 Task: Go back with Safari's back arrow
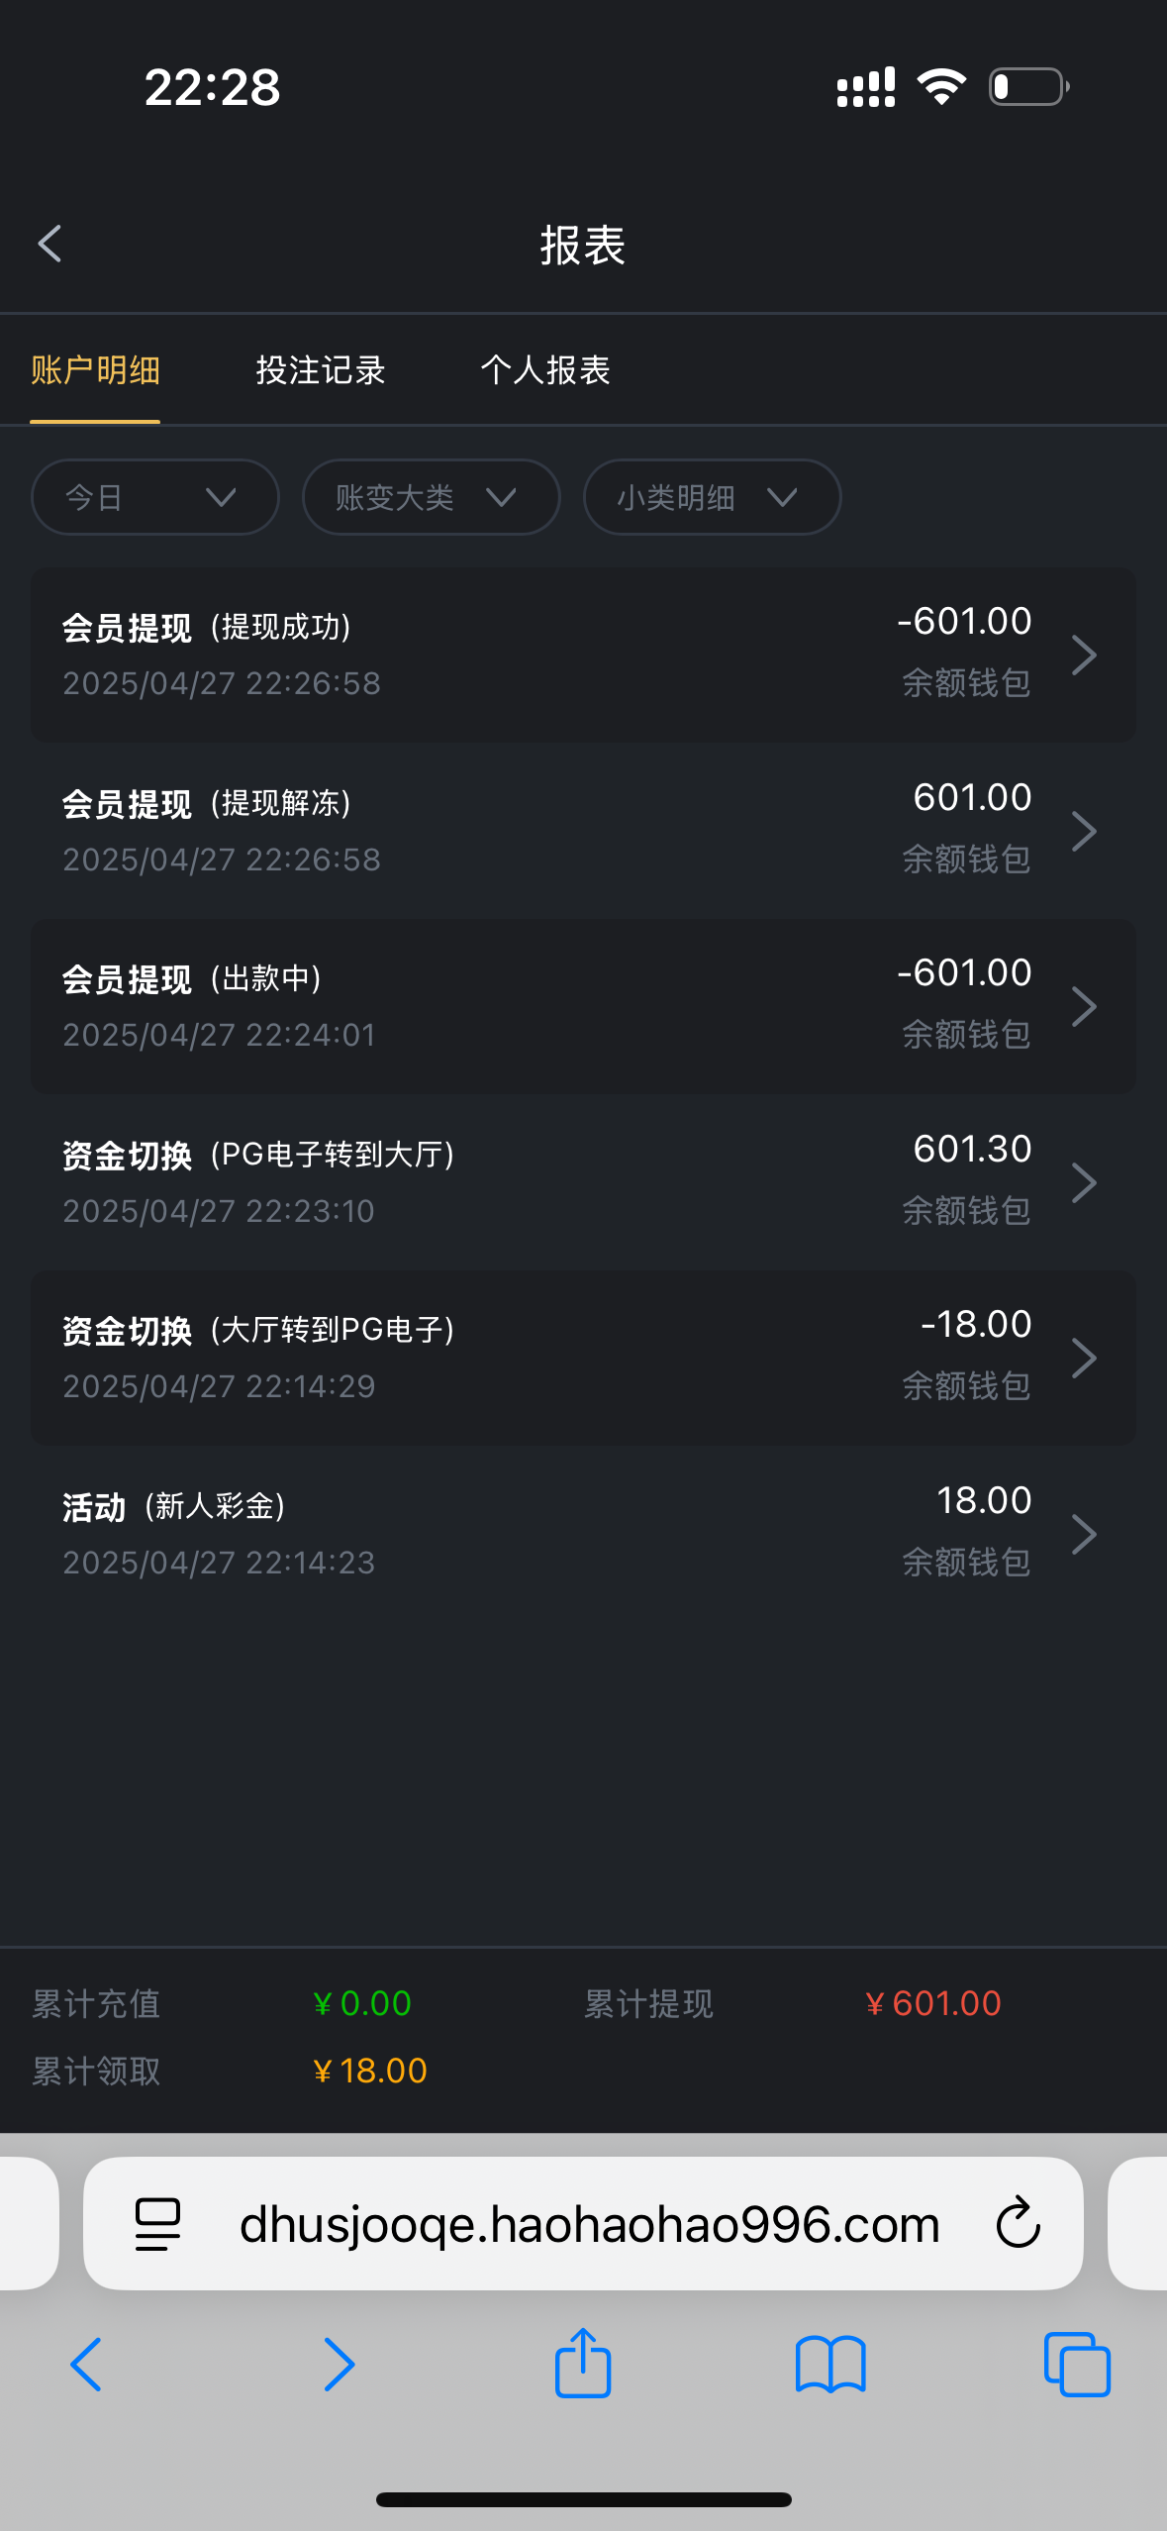(86, 2365)
